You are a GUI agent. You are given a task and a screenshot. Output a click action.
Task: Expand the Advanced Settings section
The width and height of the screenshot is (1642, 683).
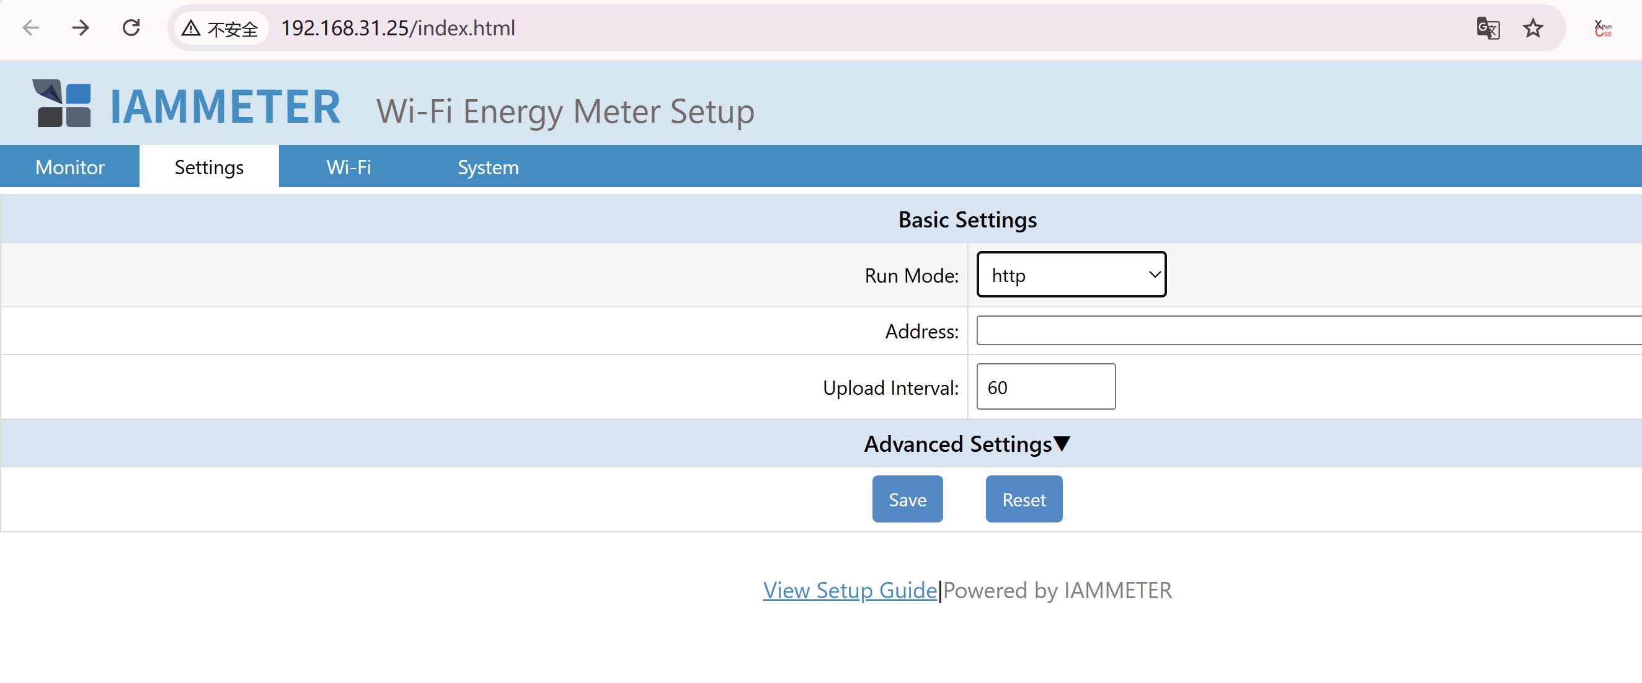coord(967,443)
